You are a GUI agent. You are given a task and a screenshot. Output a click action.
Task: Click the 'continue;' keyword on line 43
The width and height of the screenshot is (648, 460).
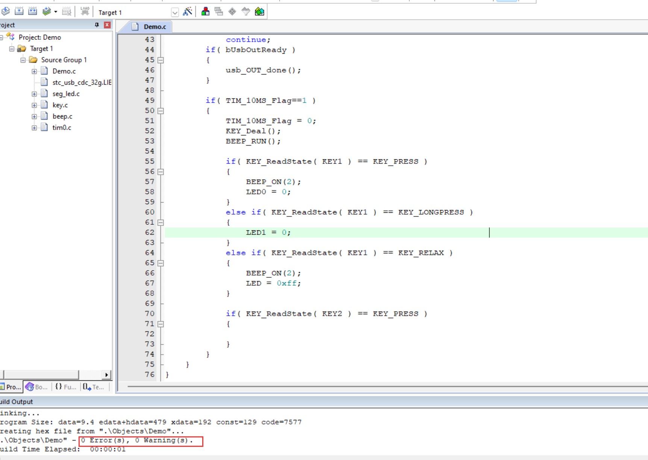coord(248,40)
